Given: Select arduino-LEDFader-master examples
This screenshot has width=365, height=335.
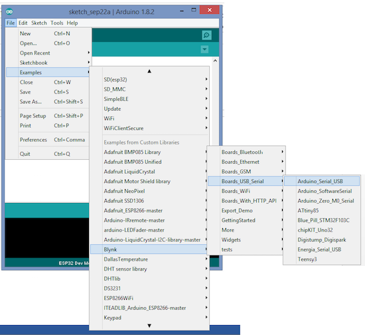Looking at the screenshot, I should pos(149,230).
